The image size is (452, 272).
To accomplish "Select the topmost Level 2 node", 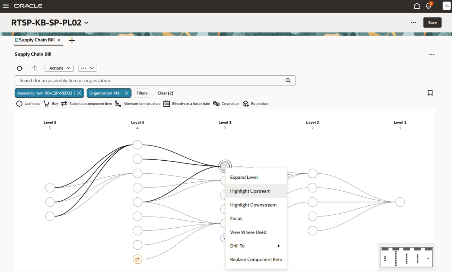I will (313, 173).
